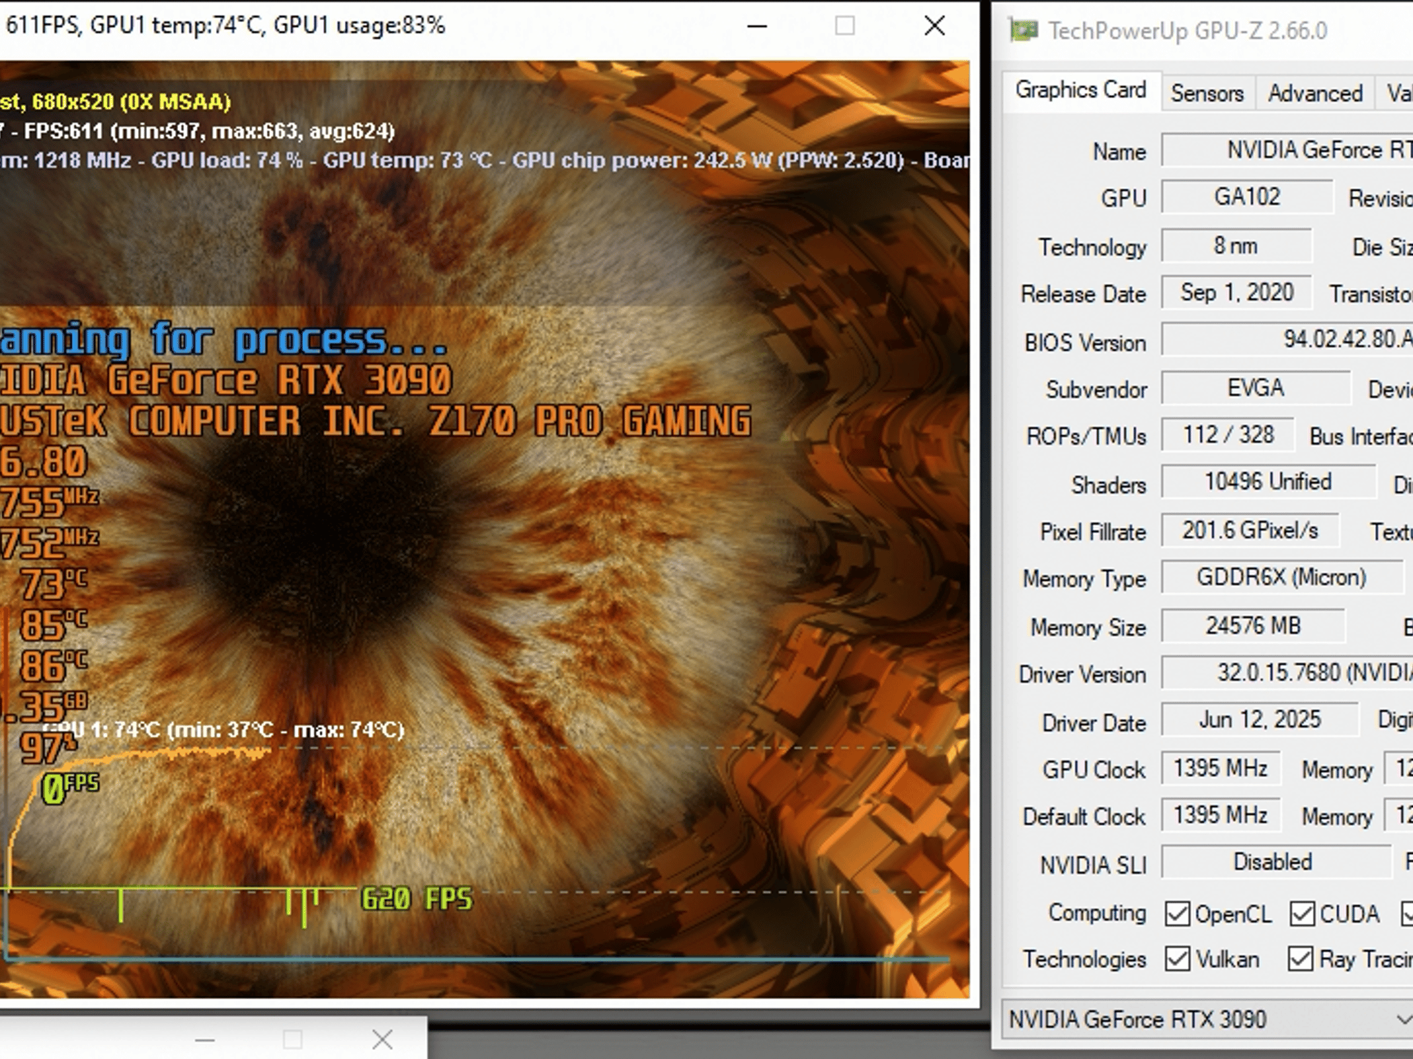Click the ROPs/TMUs field 112 / 328
Screen dimensions: 1413x1059
pyautogui.click(x=1228, y=435)
